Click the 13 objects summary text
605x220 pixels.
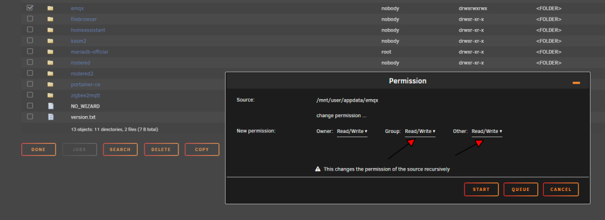click(x=114, y=129)
